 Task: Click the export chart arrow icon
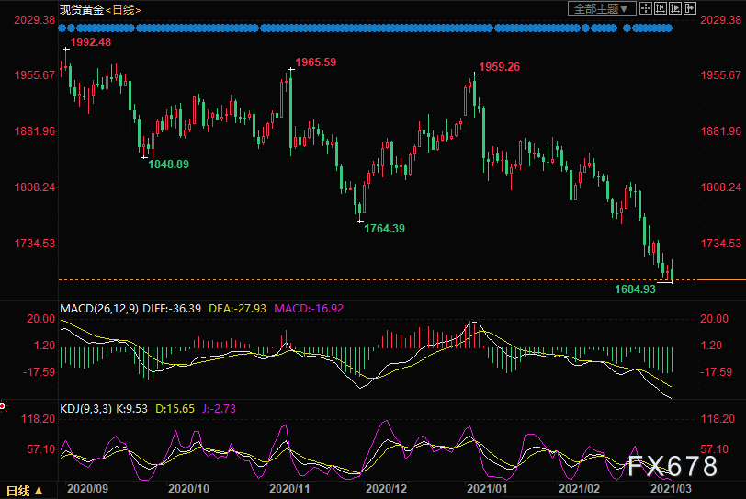coord(690,8)
